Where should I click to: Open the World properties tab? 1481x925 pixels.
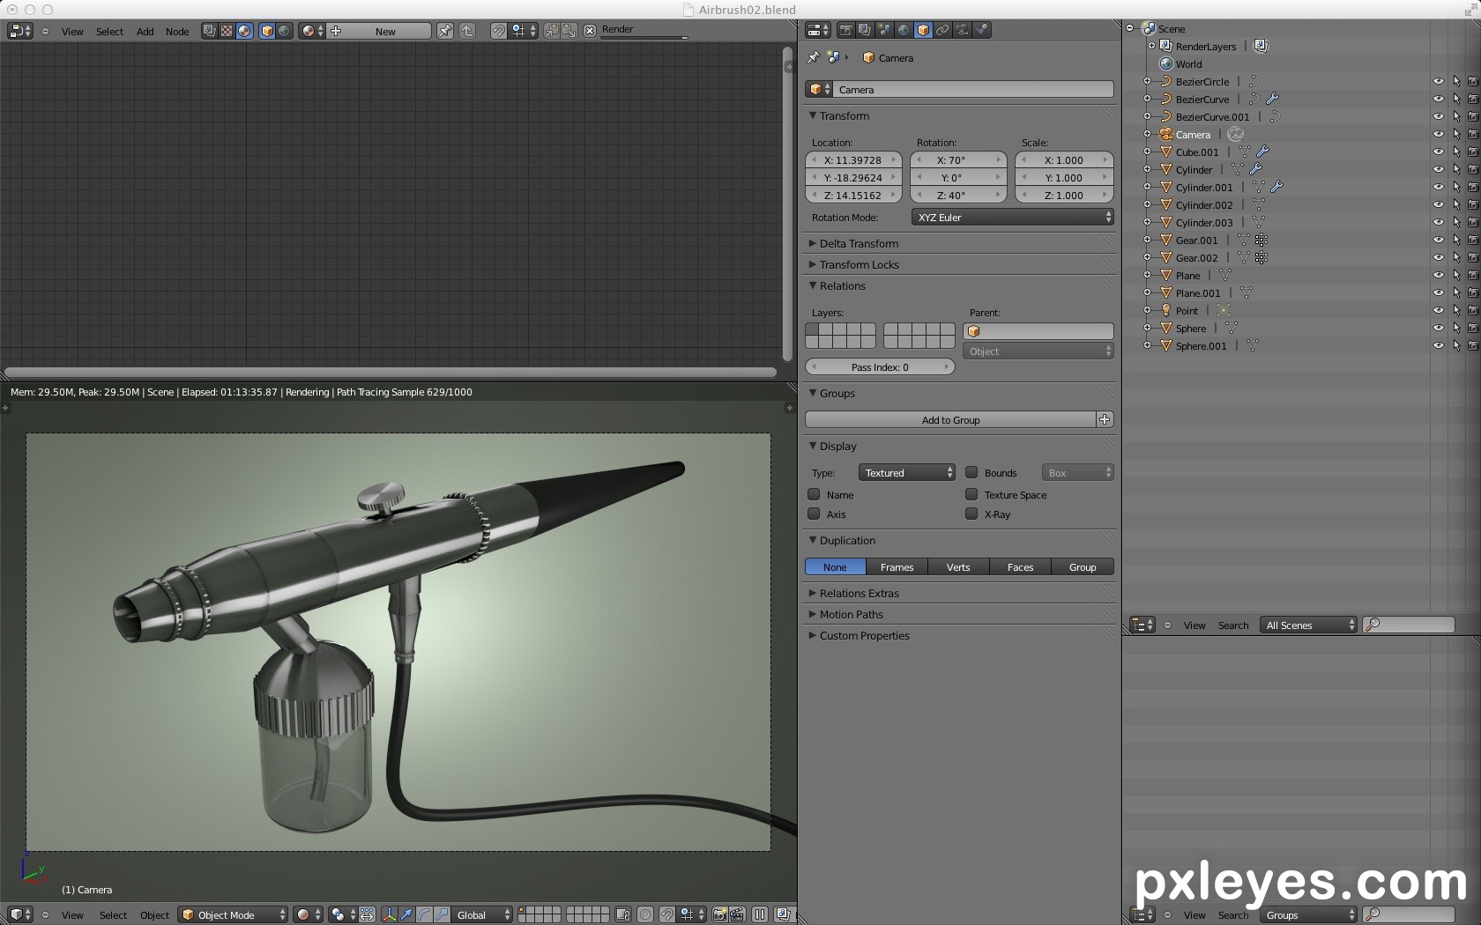click(x=904, y=30)
